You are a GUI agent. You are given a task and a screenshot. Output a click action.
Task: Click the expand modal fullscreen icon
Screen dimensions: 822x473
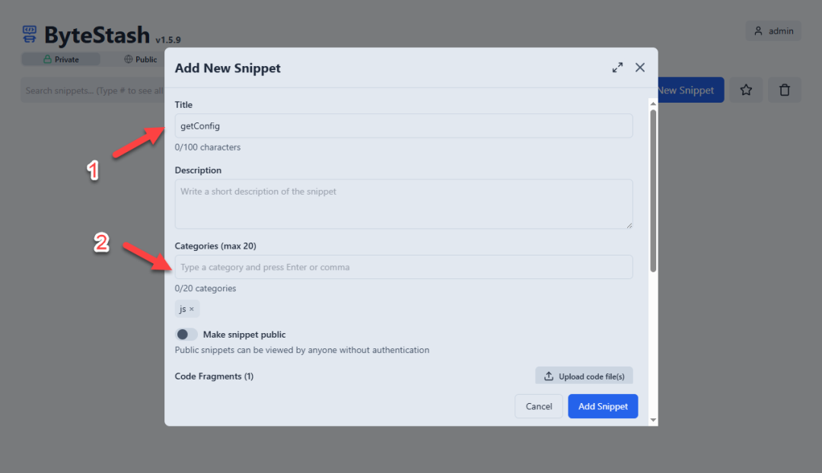point(617,68)
